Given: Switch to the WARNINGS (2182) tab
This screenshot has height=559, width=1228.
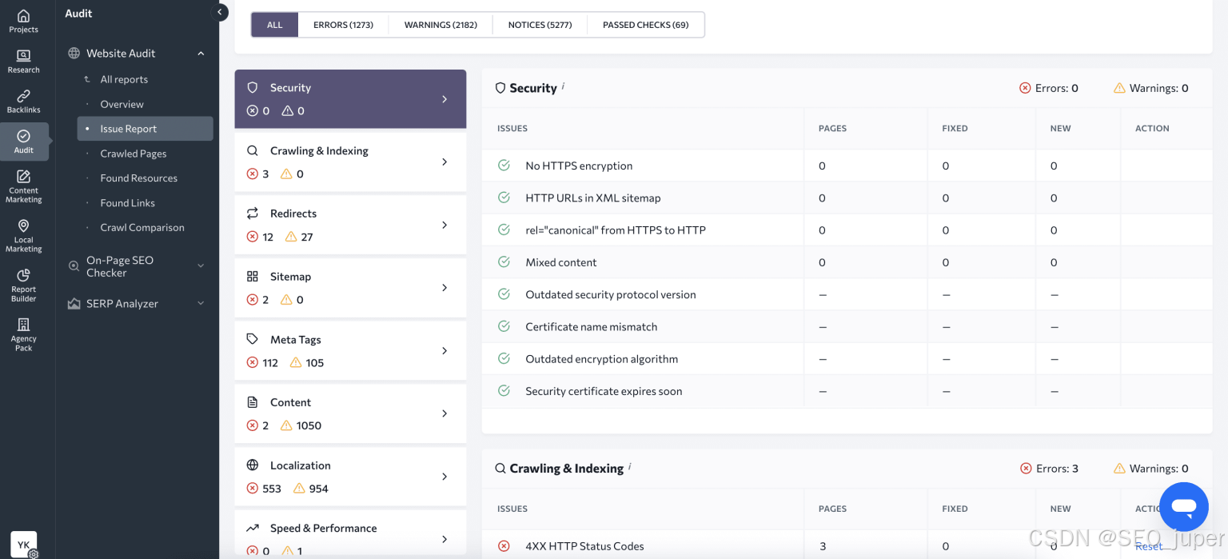Looking at the screenshot, I should point(441,25).
